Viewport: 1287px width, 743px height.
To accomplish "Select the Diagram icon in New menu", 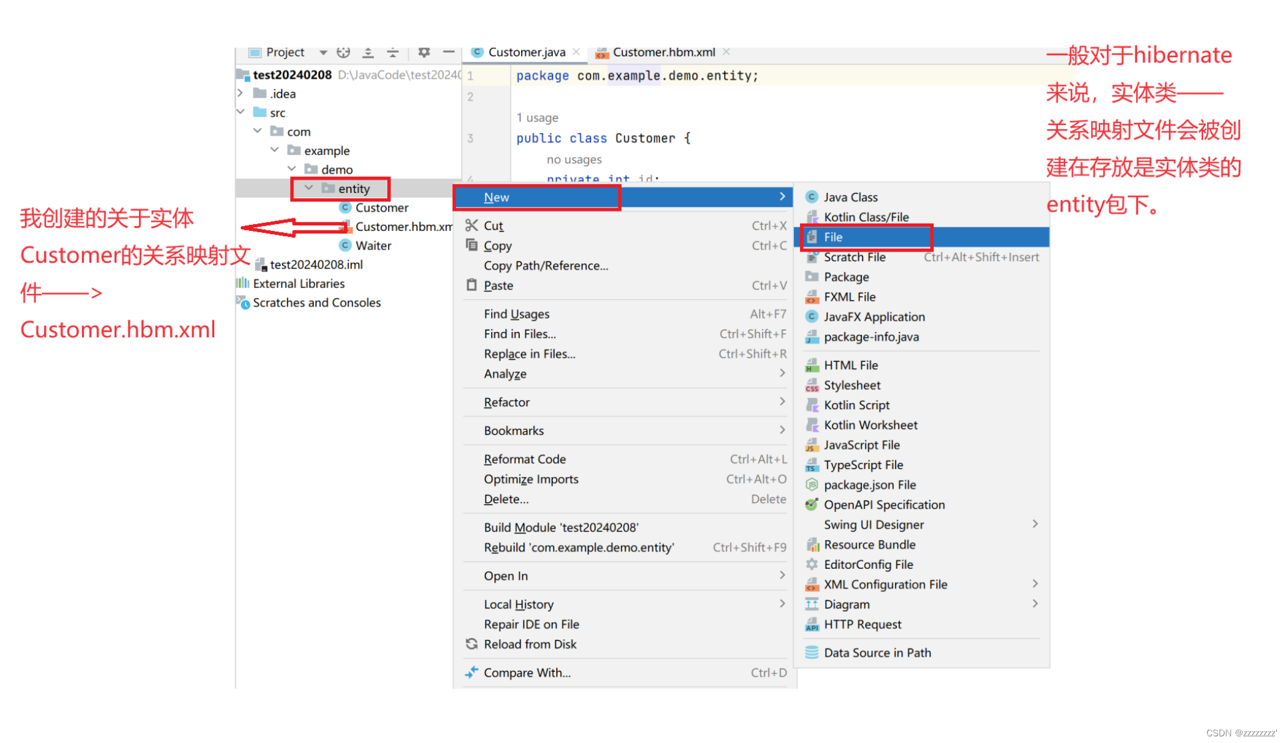I will (x=811, y=603).
